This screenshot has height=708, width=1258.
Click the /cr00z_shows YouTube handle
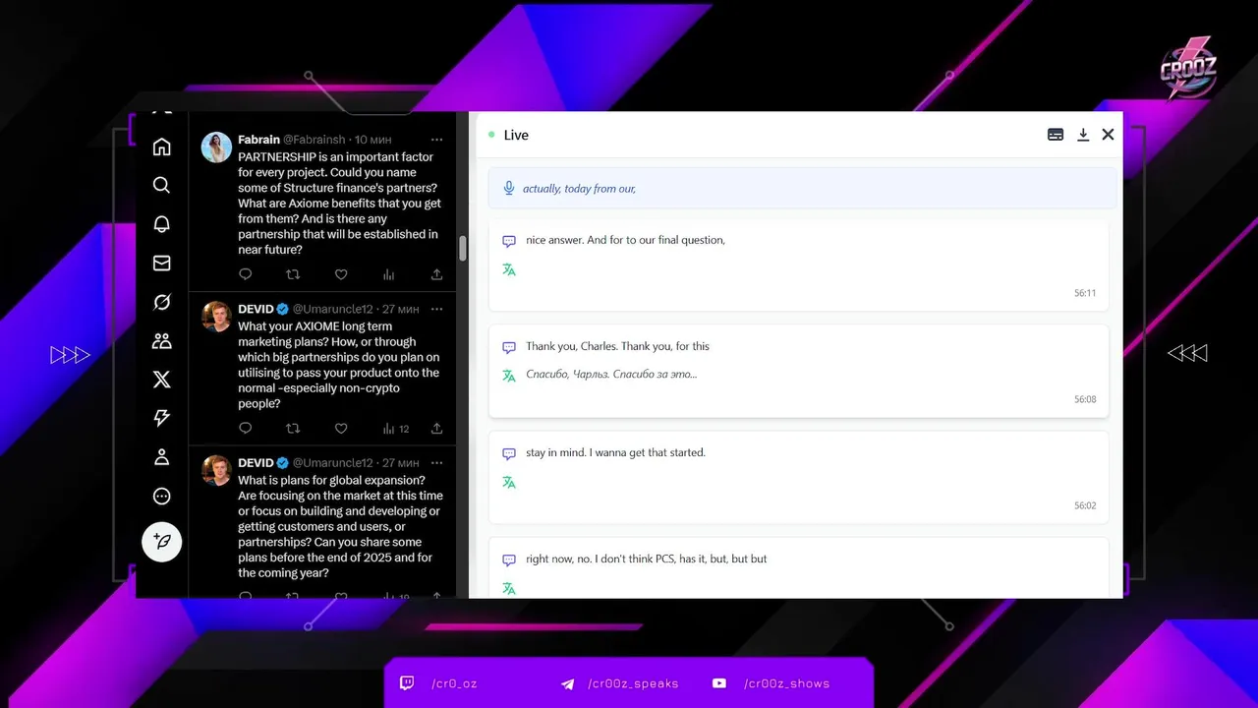click(x=786, y=683)
